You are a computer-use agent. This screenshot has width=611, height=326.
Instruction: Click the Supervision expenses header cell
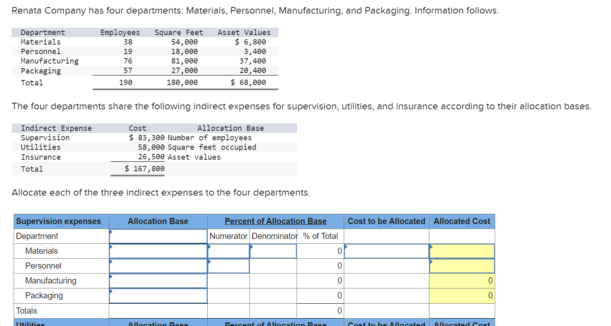coord(60,221)
